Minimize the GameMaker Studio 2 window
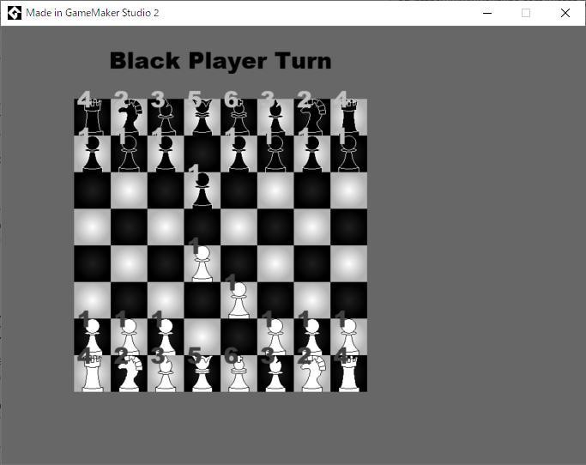This screenshot has width=586, height=465. (x=487, y=13)
